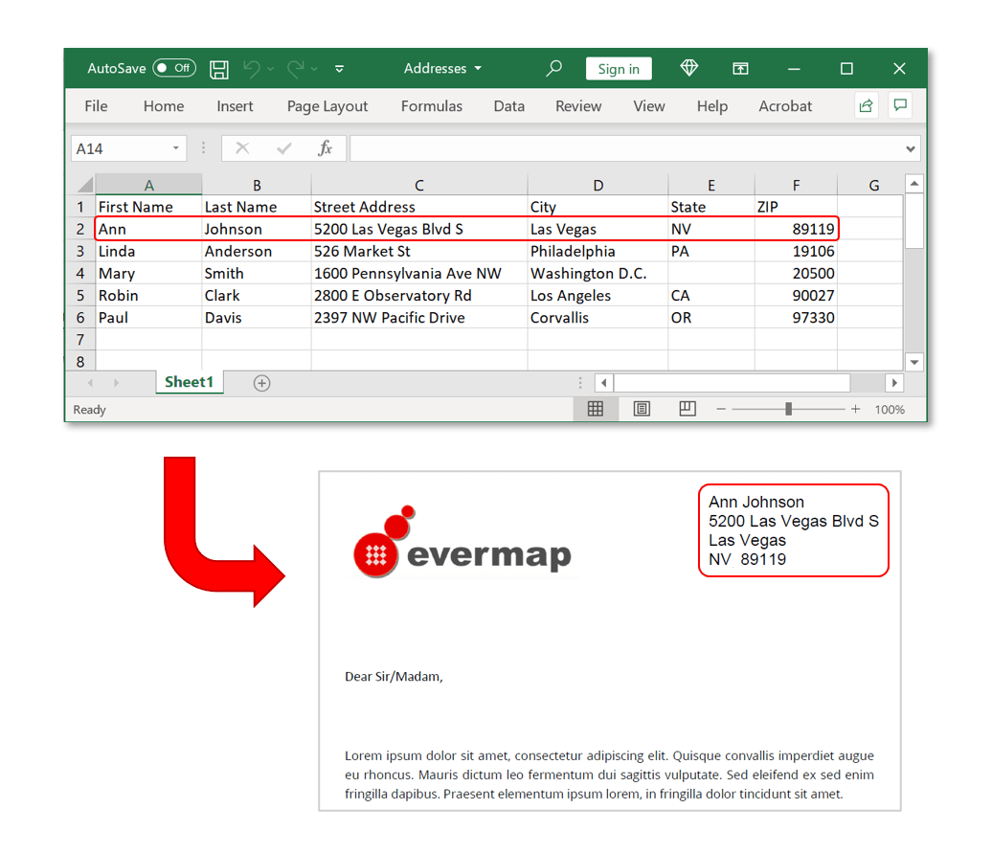This screenshot has height=854, width=992.
Task: Click the Share icon
Action: tap(865, 105)
